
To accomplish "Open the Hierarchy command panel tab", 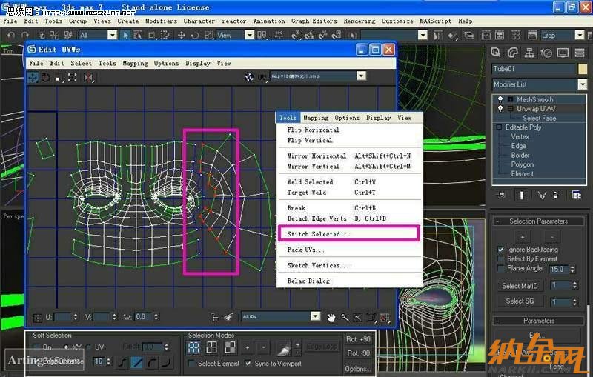I will [x=529, y=53].
